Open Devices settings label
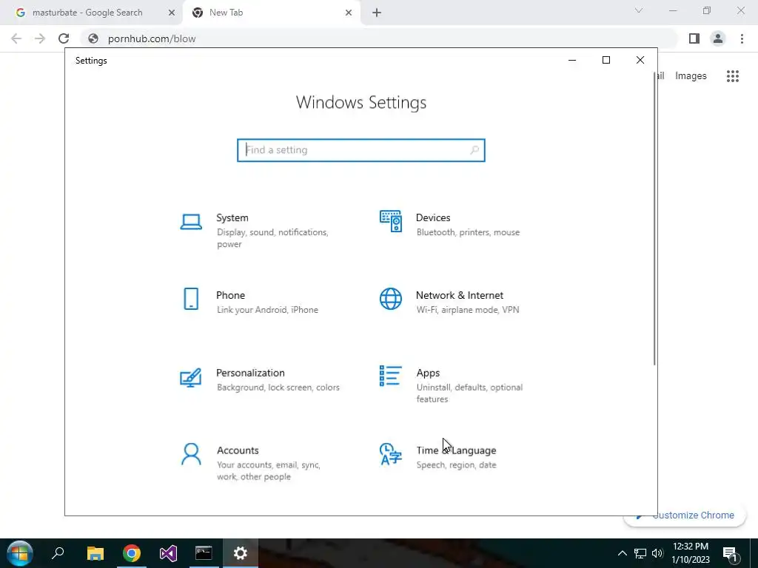 [x=433, y=218]
